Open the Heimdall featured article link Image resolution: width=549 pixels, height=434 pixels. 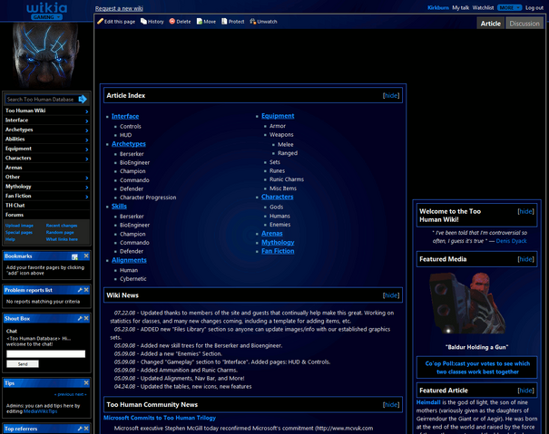click(428, 402)
